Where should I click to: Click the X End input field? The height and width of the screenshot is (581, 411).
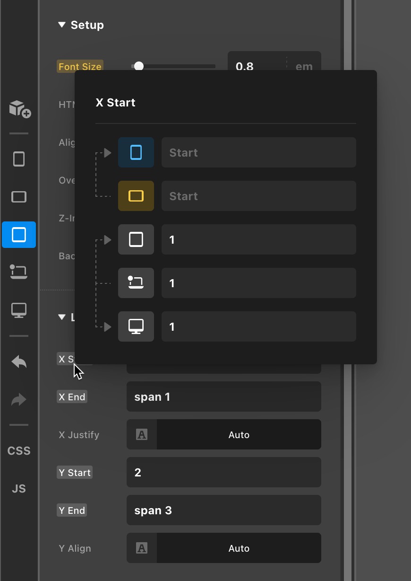tap(223, 397)
